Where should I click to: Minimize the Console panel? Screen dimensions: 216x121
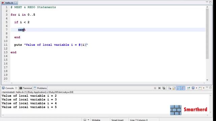tap(207, 87)
